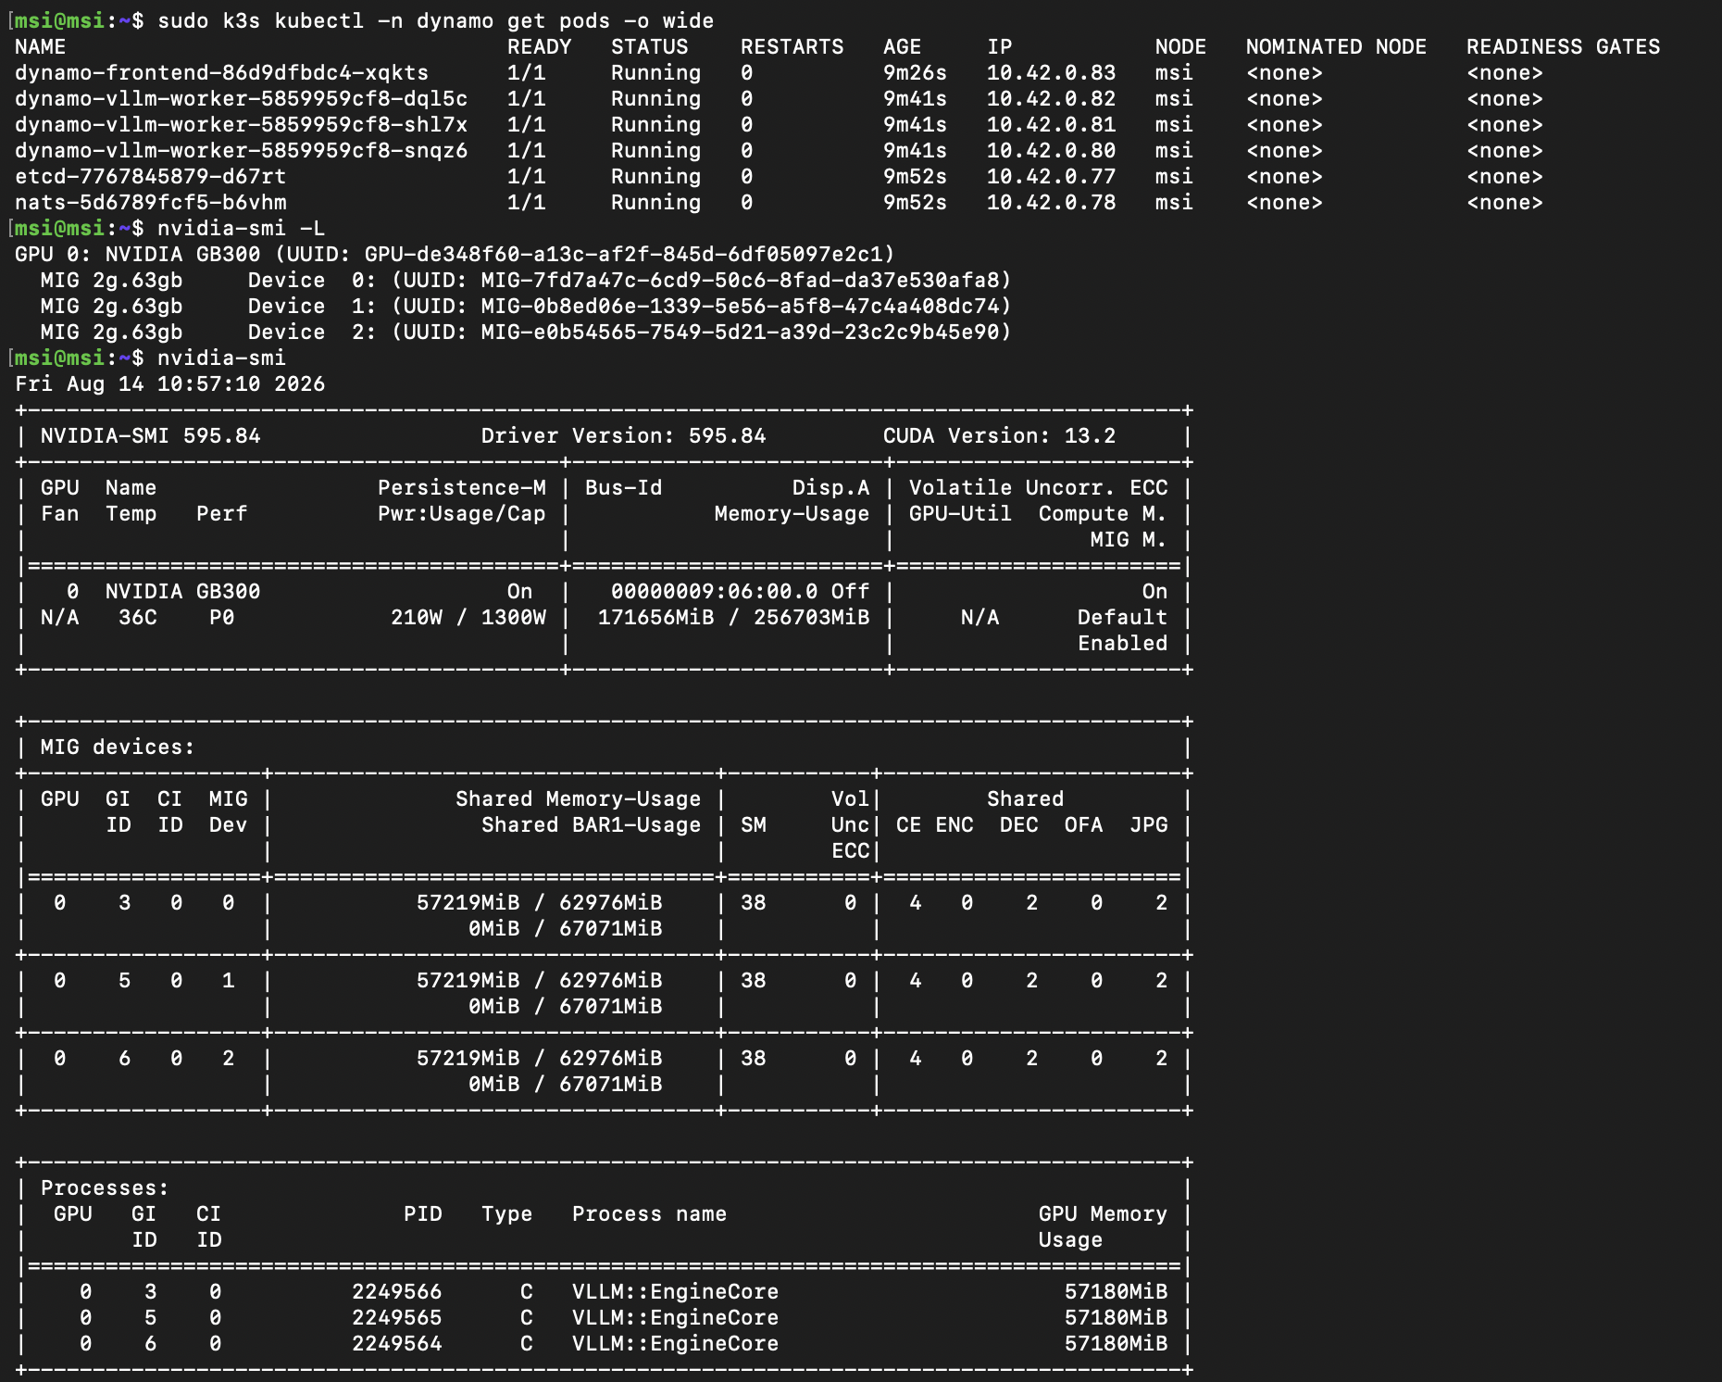Click the etcd-7767845879-d67rt pod name
Screen dimensions: 1722x1382
(151, 176)
